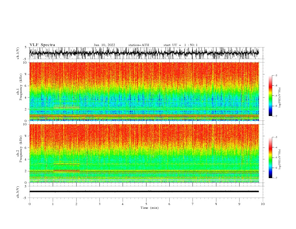This screenshot has height=229, width=296.
Task: Click the 'log(PSD)(V²/Hz)' label beside the ch.2 color bar
Action: (280, 159)
